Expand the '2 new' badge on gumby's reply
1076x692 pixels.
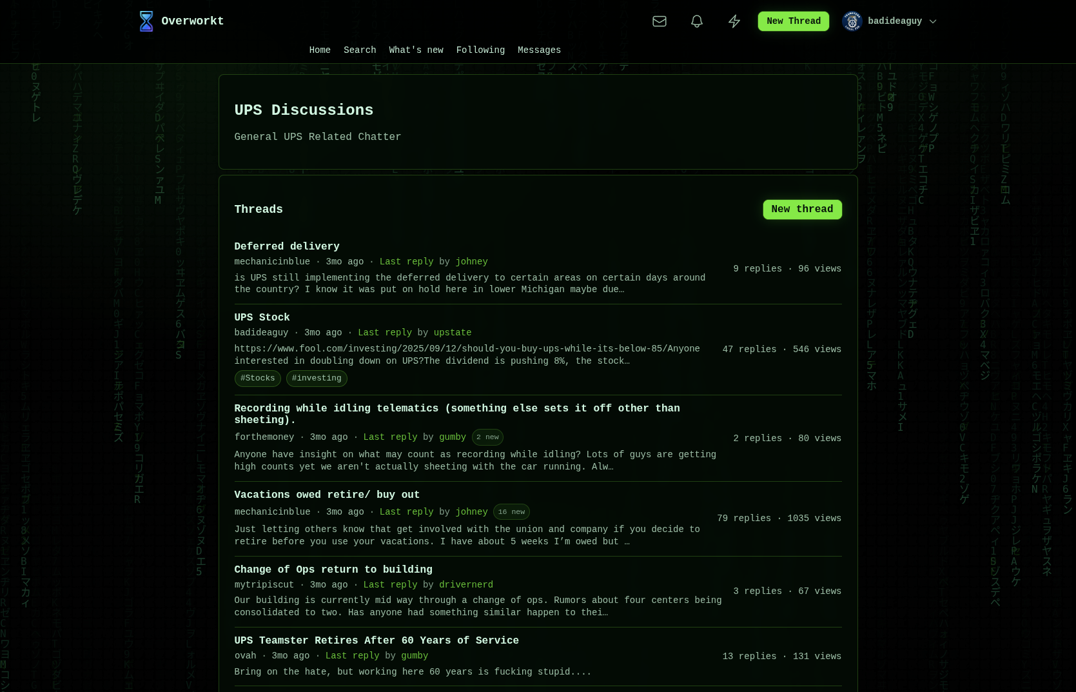pos(487,437)
